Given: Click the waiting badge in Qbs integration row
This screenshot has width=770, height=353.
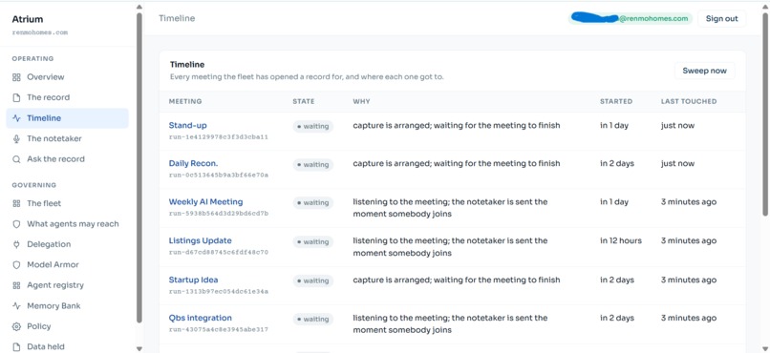Looking at the screenshot, I should (x=312, y=320).
